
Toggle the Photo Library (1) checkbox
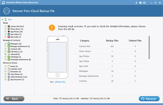(x=5, y=29)
